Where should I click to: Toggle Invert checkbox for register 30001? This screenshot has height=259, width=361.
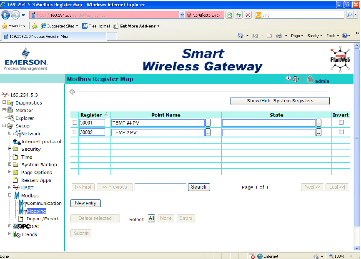coord(341,122)
